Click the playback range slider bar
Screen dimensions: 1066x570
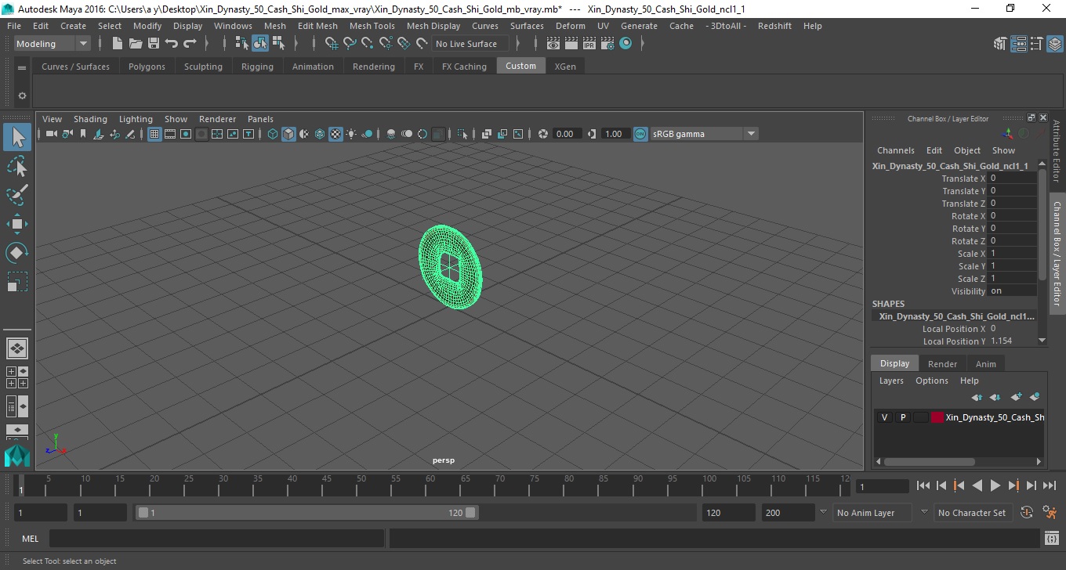(x=306, y=513)
